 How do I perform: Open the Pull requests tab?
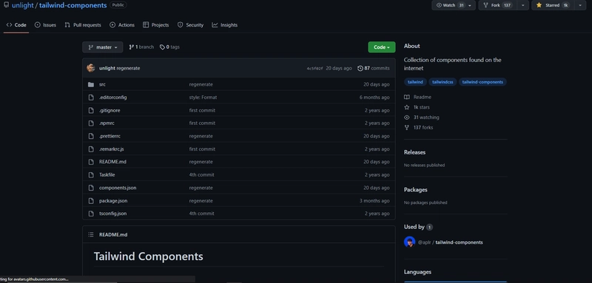point(83,25)
